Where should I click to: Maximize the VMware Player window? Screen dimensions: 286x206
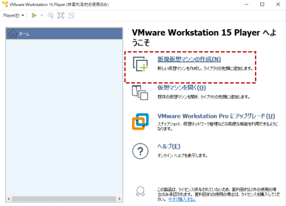coord(262,4)
